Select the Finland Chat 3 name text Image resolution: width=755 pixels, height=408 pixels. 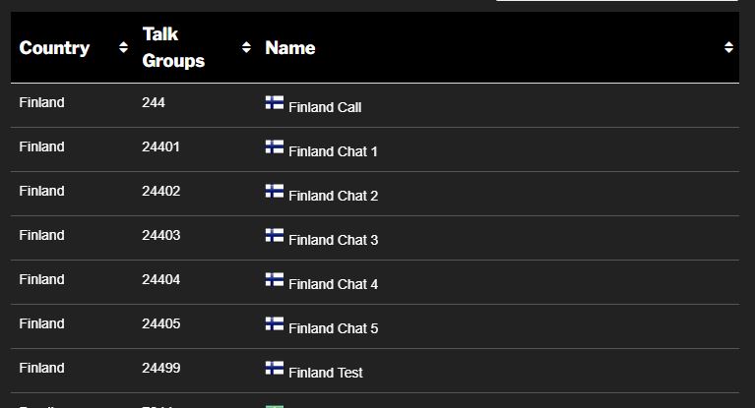333,240
